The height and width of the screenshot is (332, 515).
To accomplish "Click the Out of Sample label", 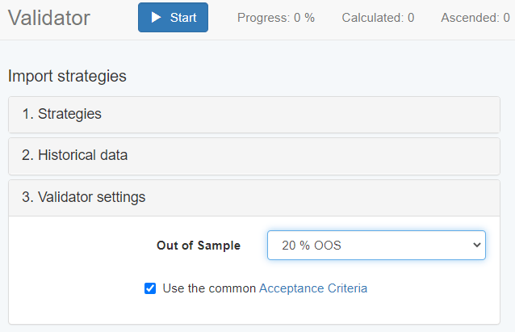I will [x=199, y=246].
